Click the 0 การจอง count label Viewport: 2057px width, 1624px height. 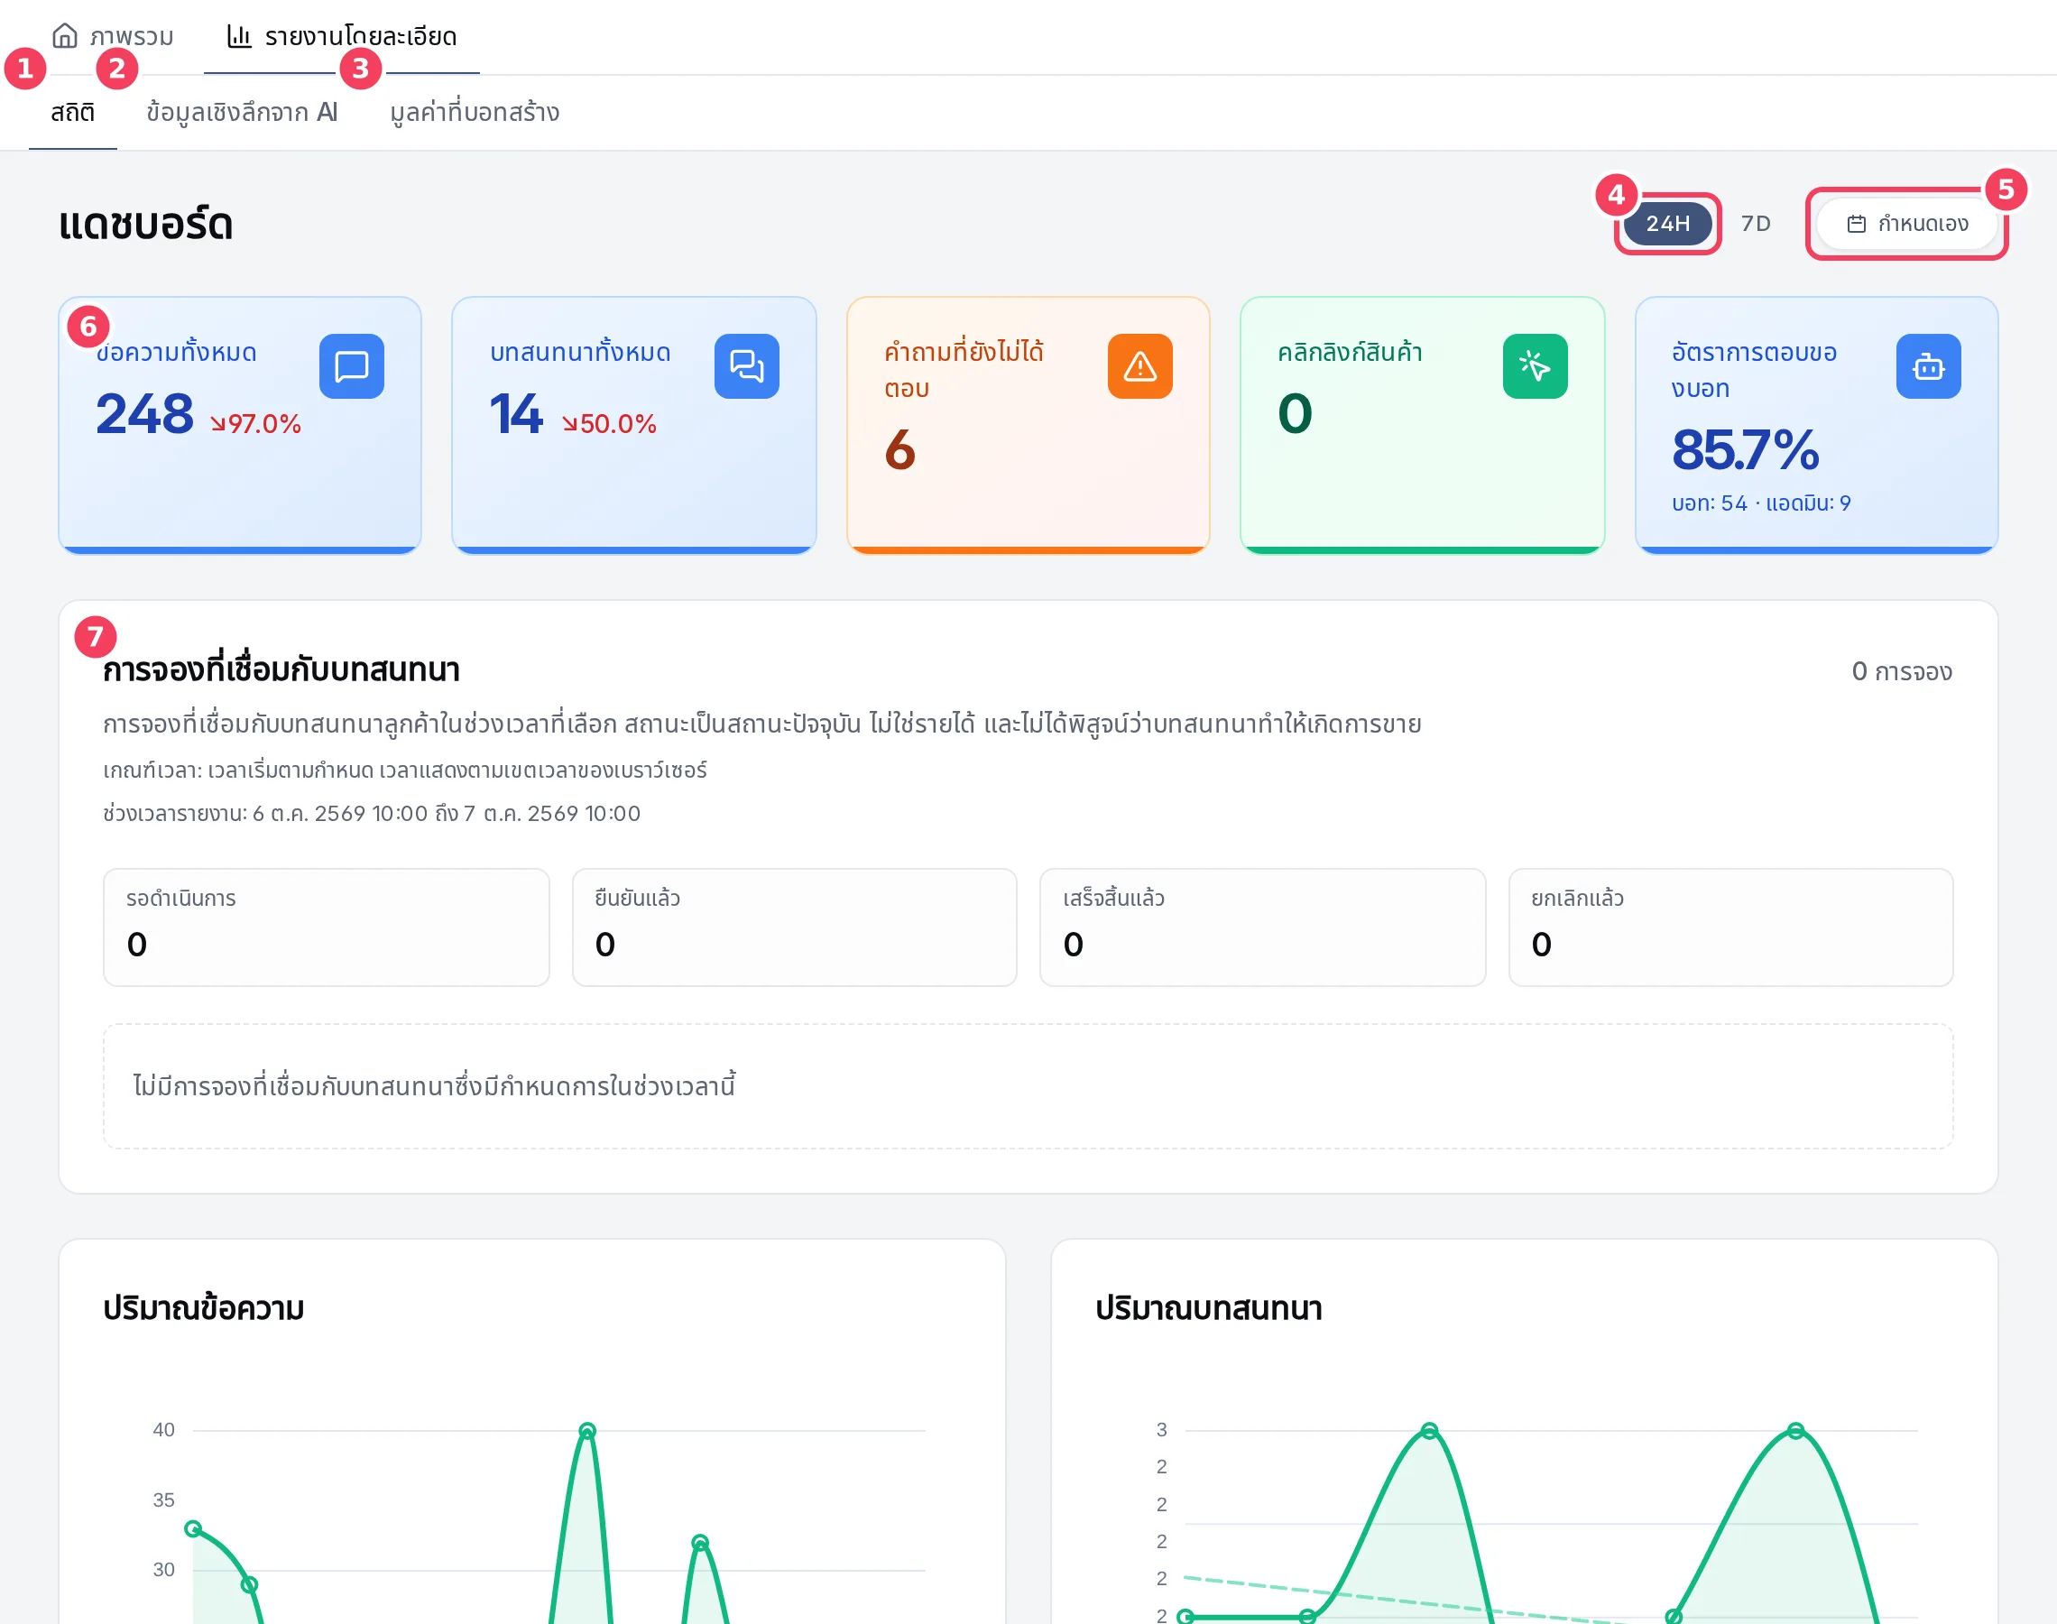point(1901,671)
